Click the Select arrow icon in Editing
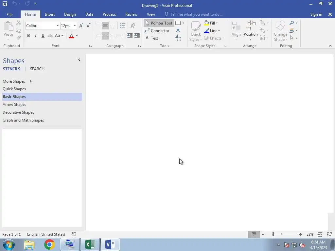335x251 pixels. coord(292,38)
